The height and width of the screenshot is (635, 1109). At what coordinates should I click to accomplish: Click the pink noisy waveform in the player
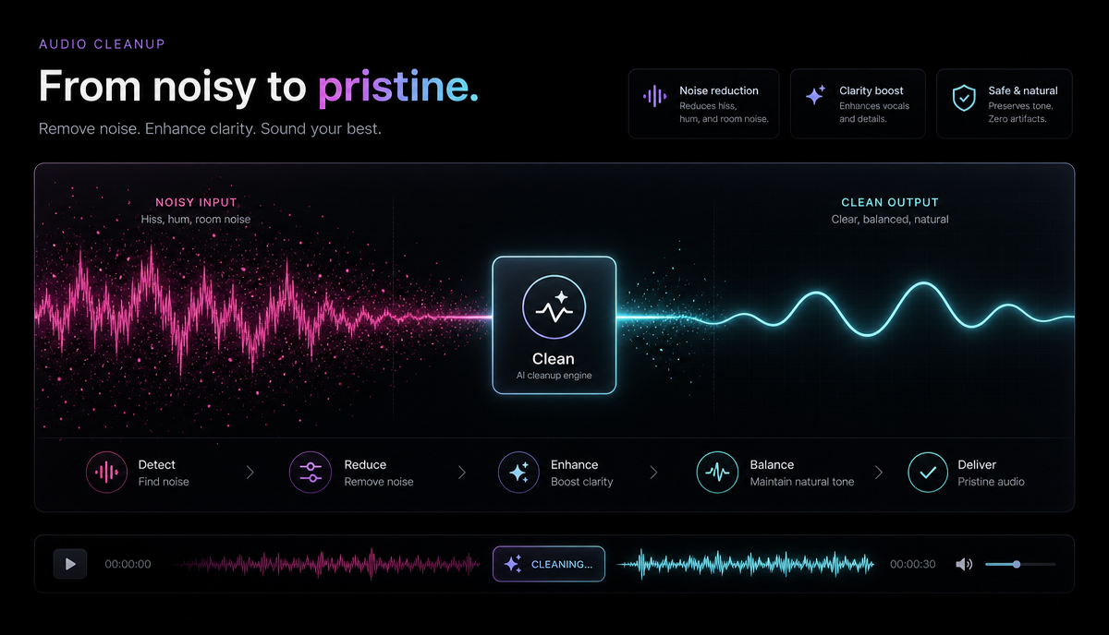click(327, 564)
